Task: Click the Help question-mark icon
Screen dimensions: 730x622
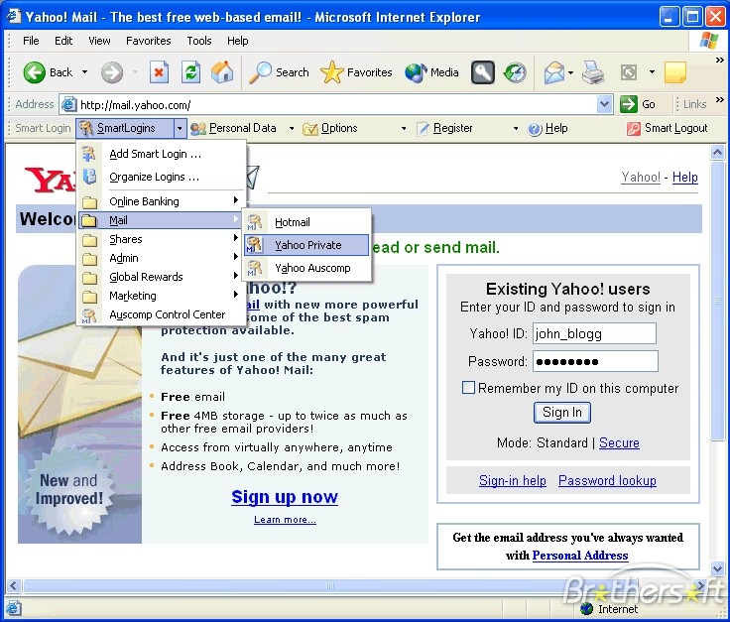Action: pos(535,129)
